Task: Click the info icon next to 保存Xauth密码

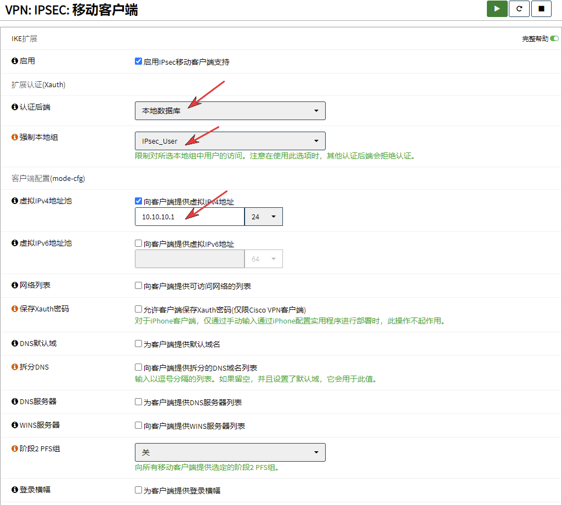Action: [15, 309]
